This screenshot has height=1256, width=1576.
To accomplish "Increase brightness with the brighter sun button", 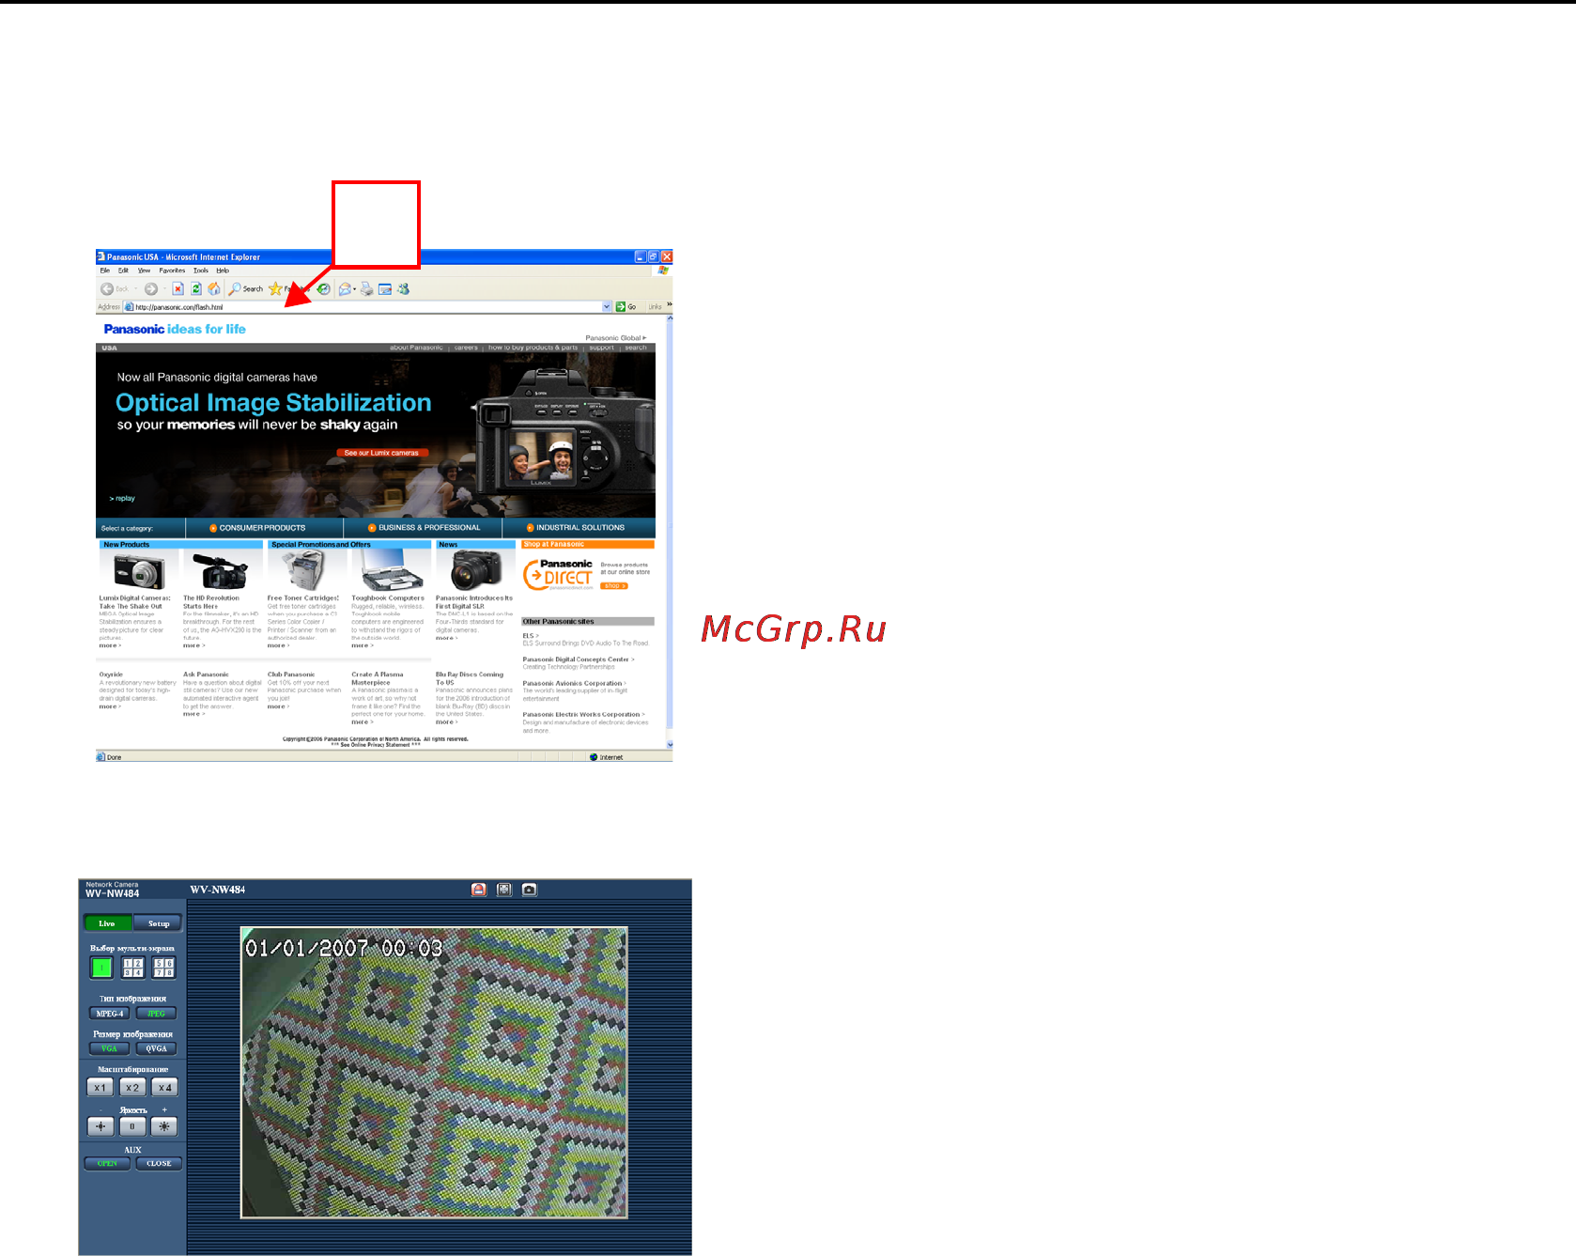I will click(x=164, y=1126).
